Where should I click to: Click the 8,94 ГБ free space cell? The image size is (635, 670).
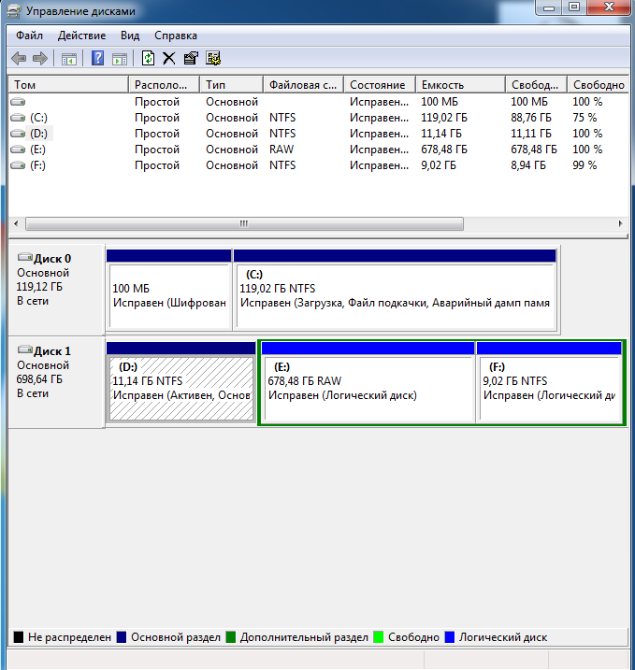(528, 165)
